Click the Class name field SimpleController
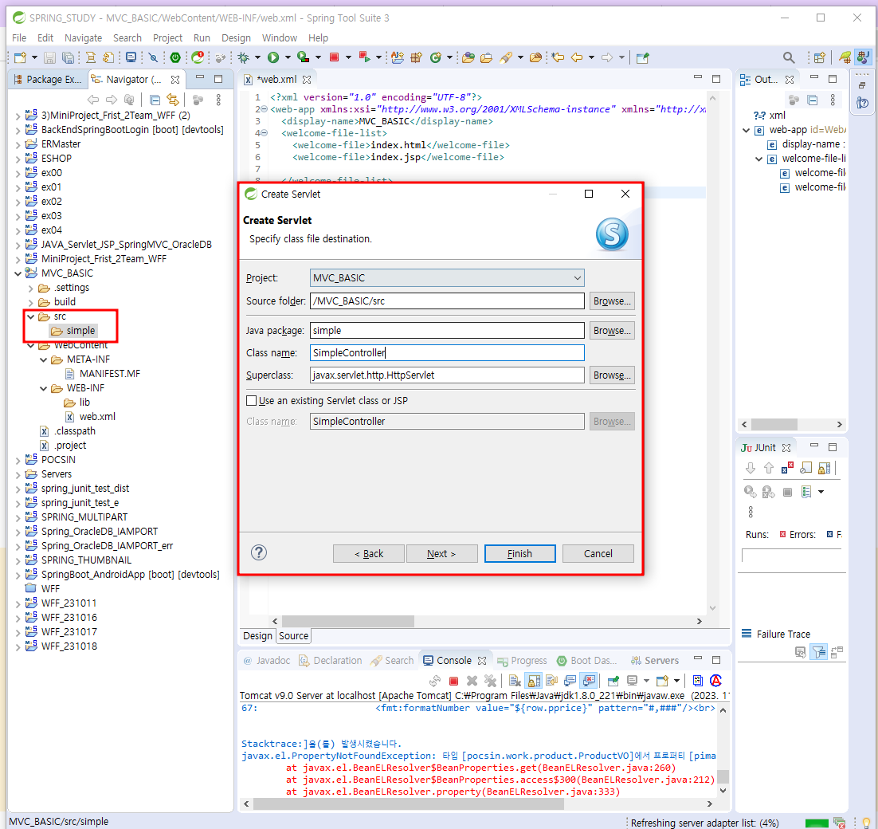 (x=447, y=352)
